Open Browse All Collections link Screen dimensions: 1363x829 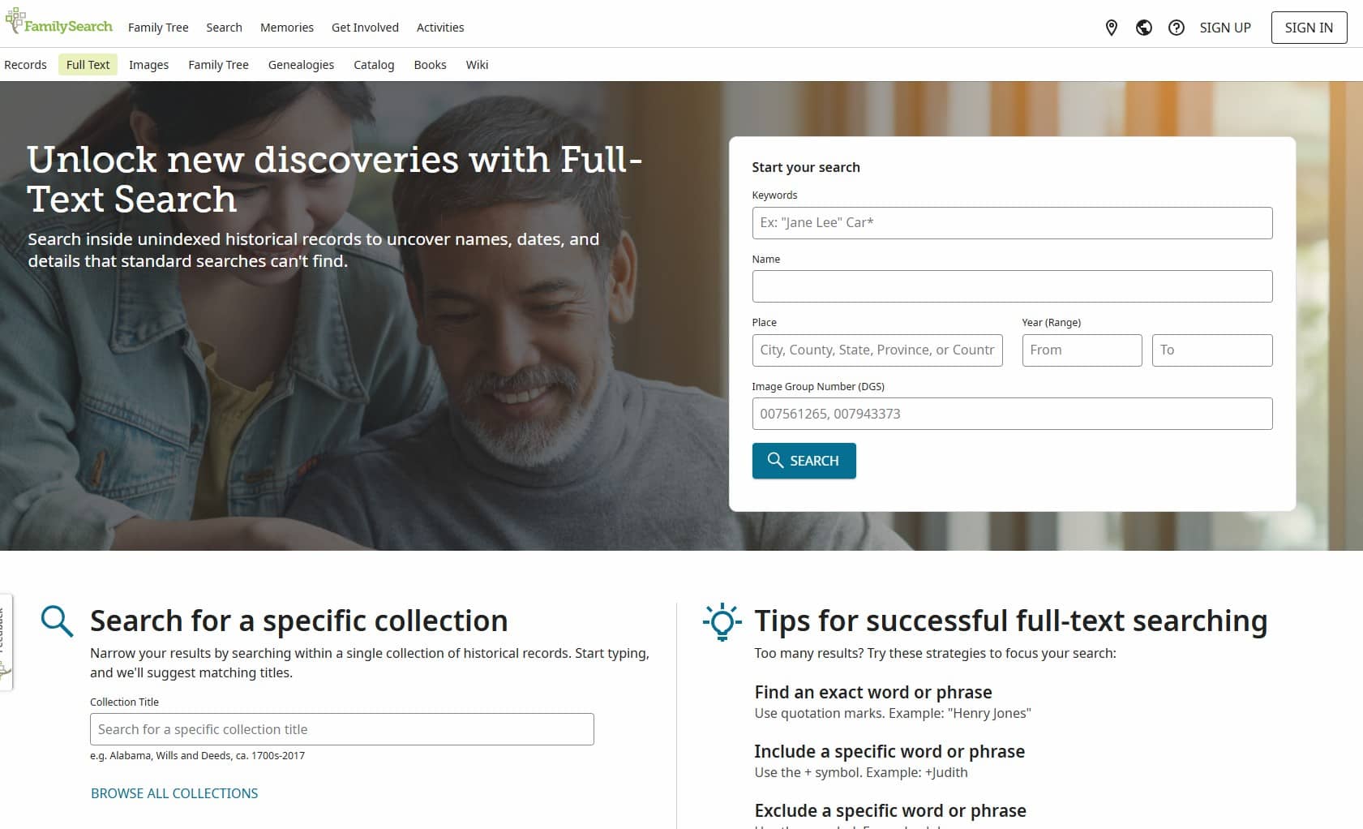174,793
